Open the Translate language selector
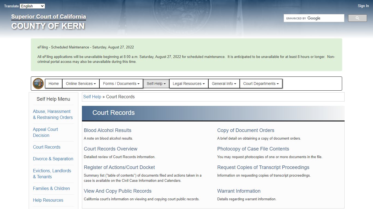Image resolution: width=373 pixels, height=209 pixels. [32, 6]
